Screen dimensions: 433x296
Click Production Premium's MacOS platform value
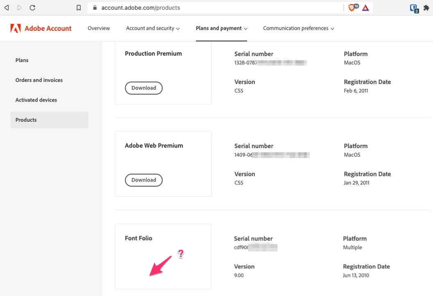pos(352,63)
